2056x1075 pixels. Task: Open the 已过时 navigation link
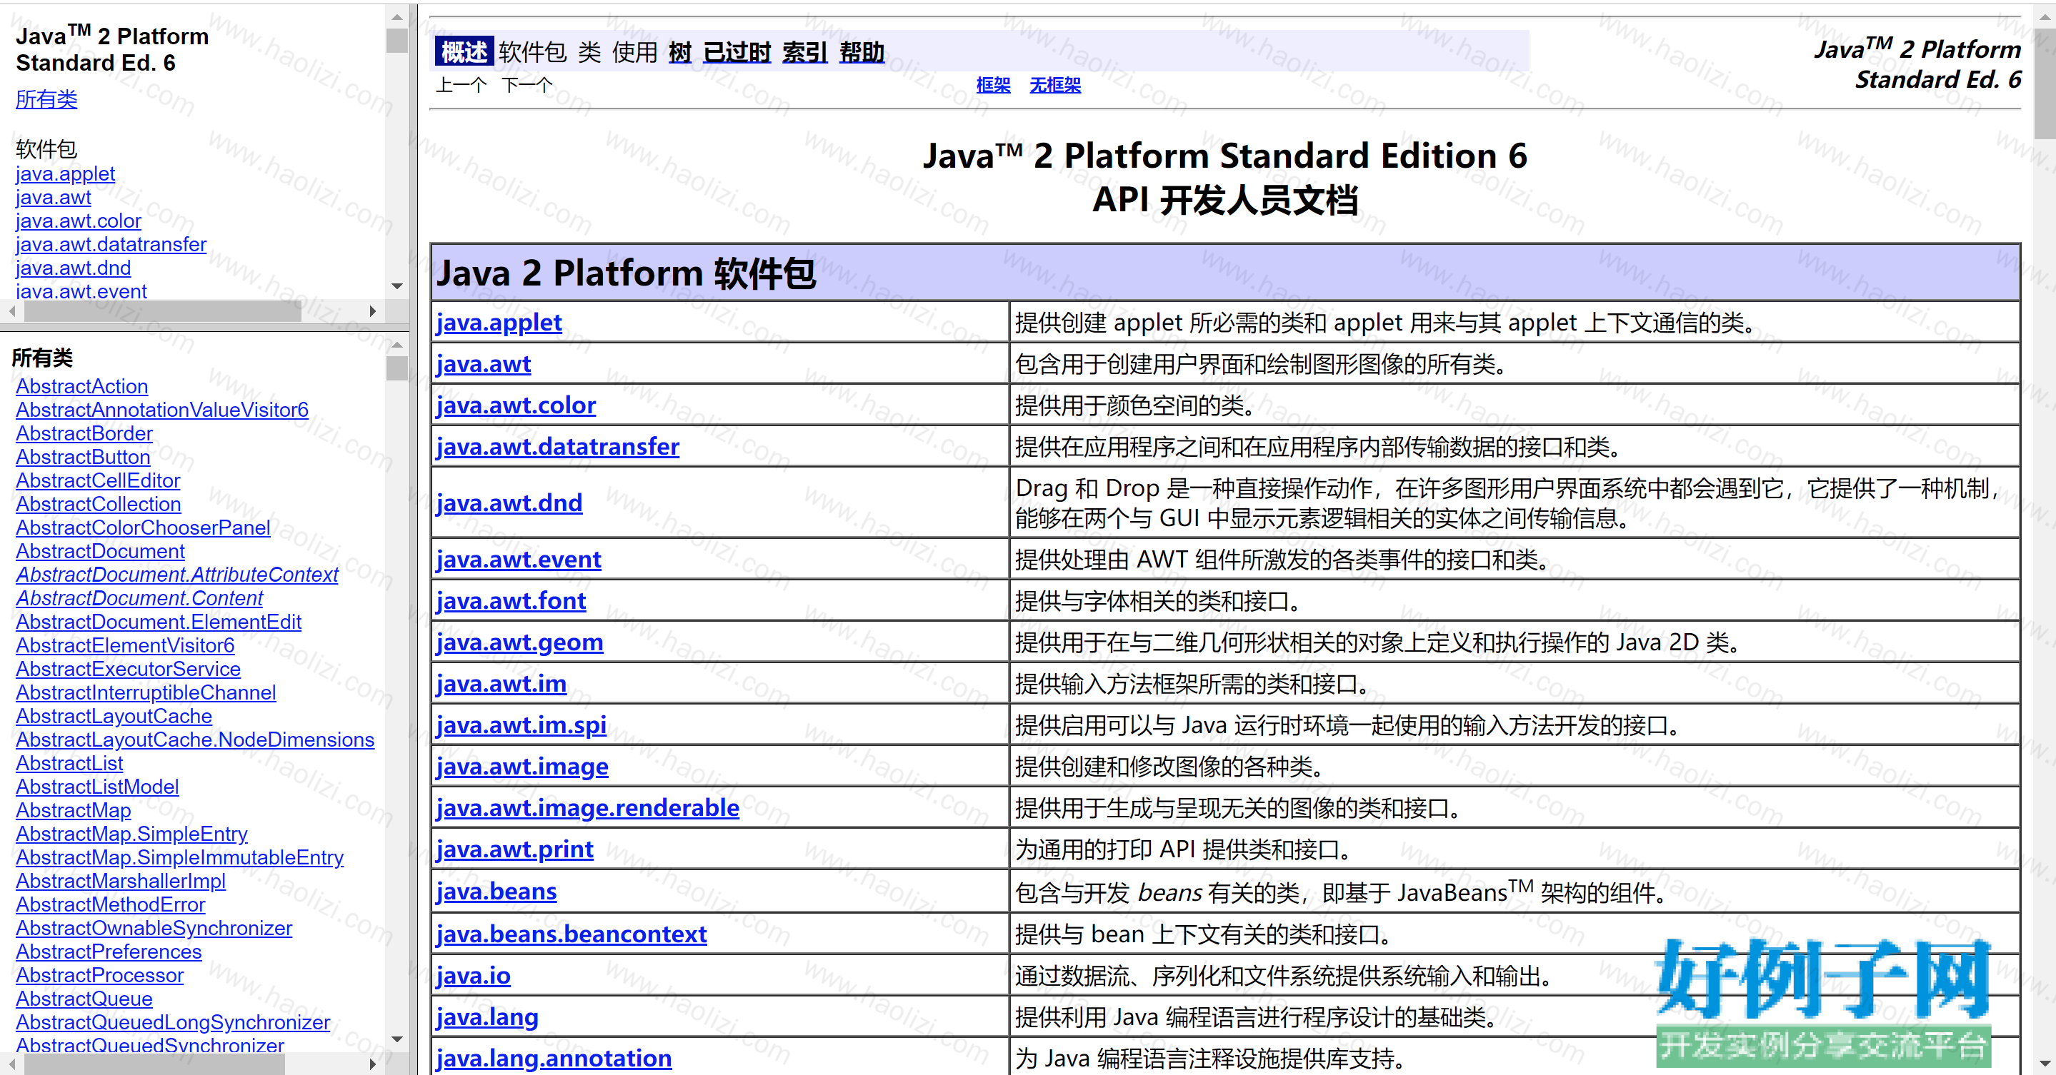[x=737, y=53]
